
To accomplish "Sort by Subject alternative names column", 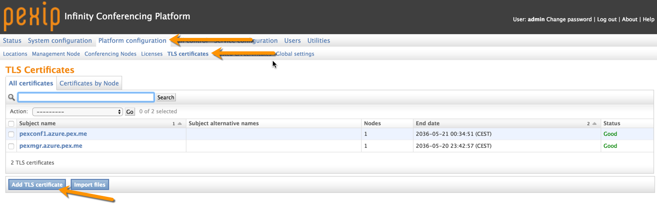I will [x=224, y=123].
